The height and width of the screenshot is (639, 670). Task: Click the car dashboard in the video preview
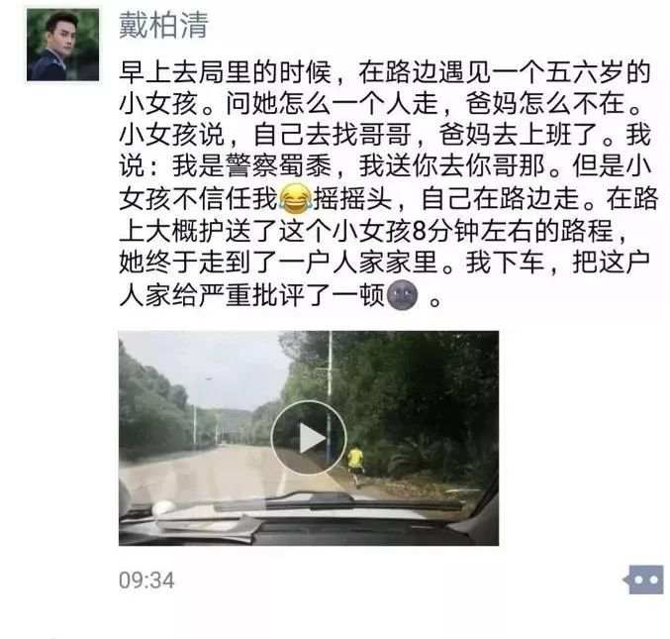(309, 524)
